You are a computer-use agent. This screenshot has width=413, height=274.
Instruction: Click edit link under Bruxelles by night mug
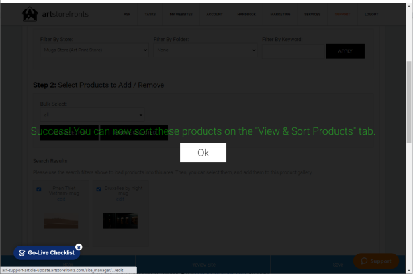click(x=120, y=199)
